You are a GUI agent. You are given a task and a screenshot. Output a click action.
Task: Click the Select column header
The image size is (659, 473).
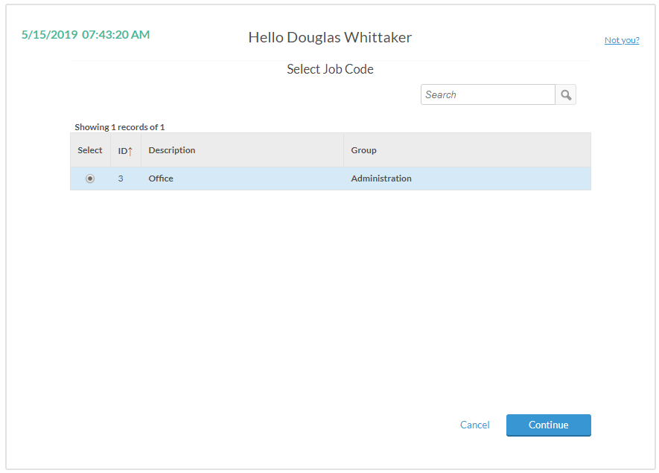coord(90,150)
